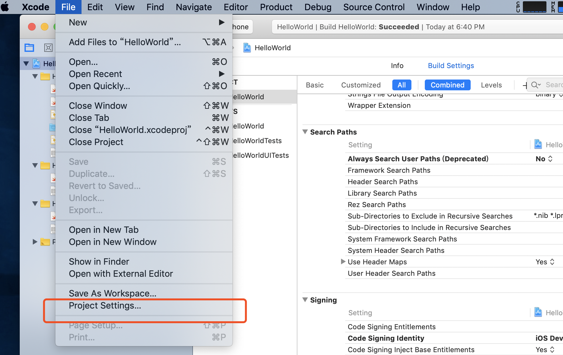Choose Add Files to "HelloWorld"…
The height and width of the screenshot is (355, 563).
point(144,42)
